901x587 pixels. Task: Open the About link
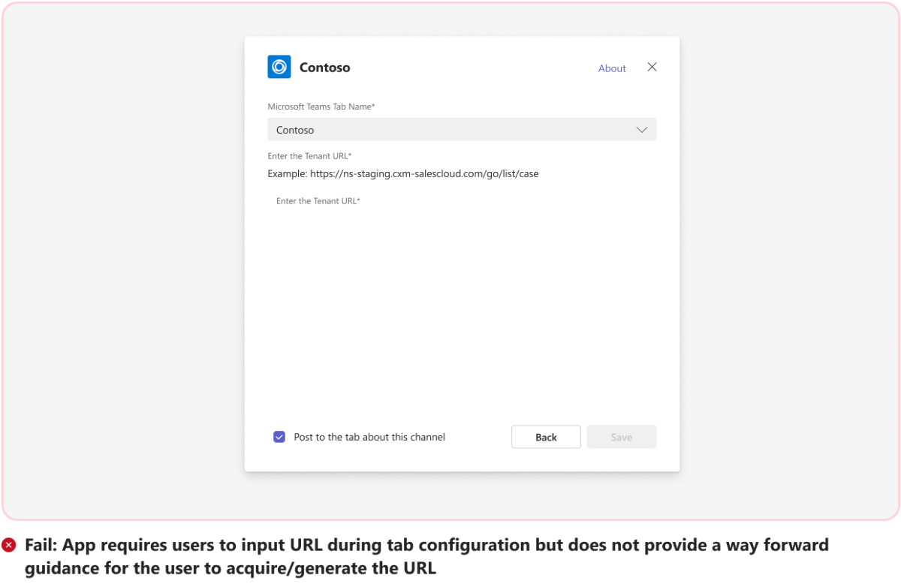pyautogui.click(x=612, y=68)
